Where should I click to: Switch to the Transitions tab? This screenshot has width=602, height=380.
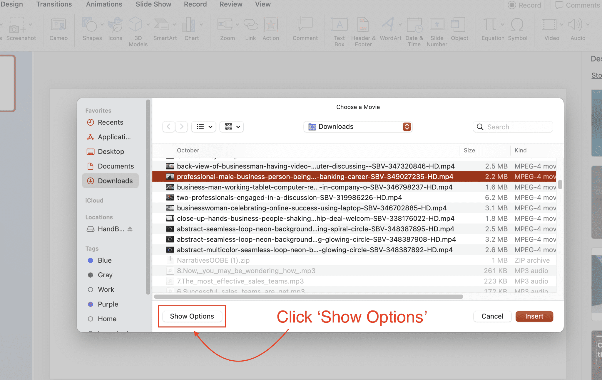coord(54,4)
